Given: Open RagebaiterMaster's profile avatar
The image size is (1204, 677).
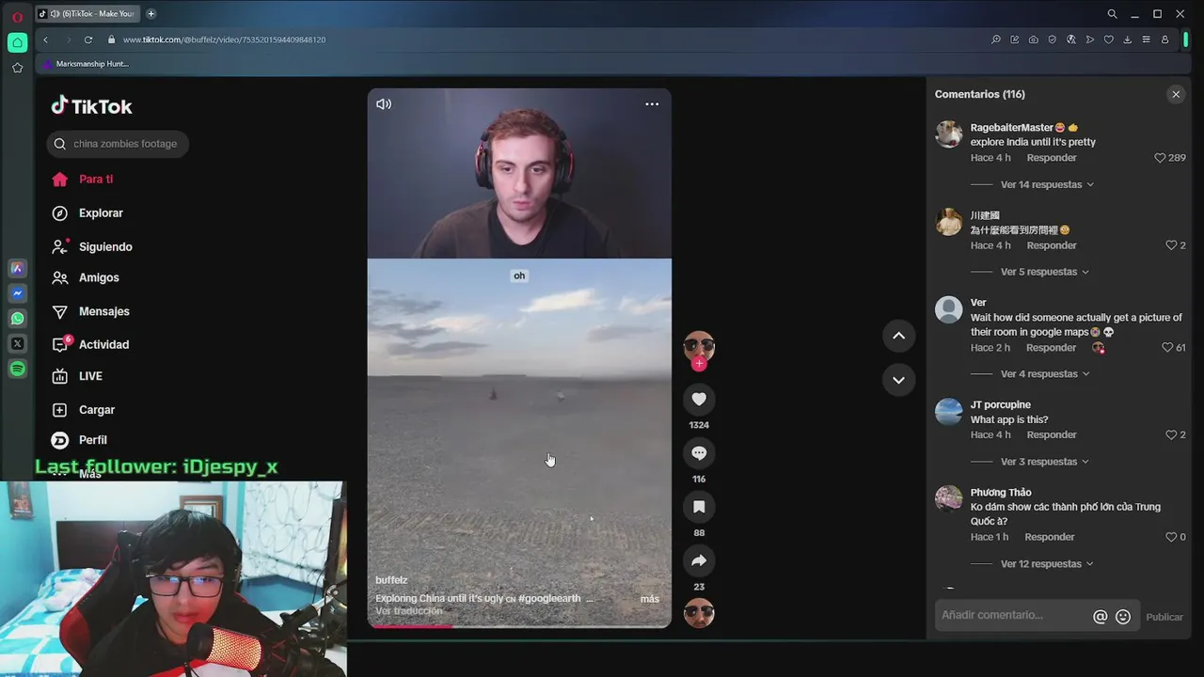Looking at the screenshot, I should (949, 134).
